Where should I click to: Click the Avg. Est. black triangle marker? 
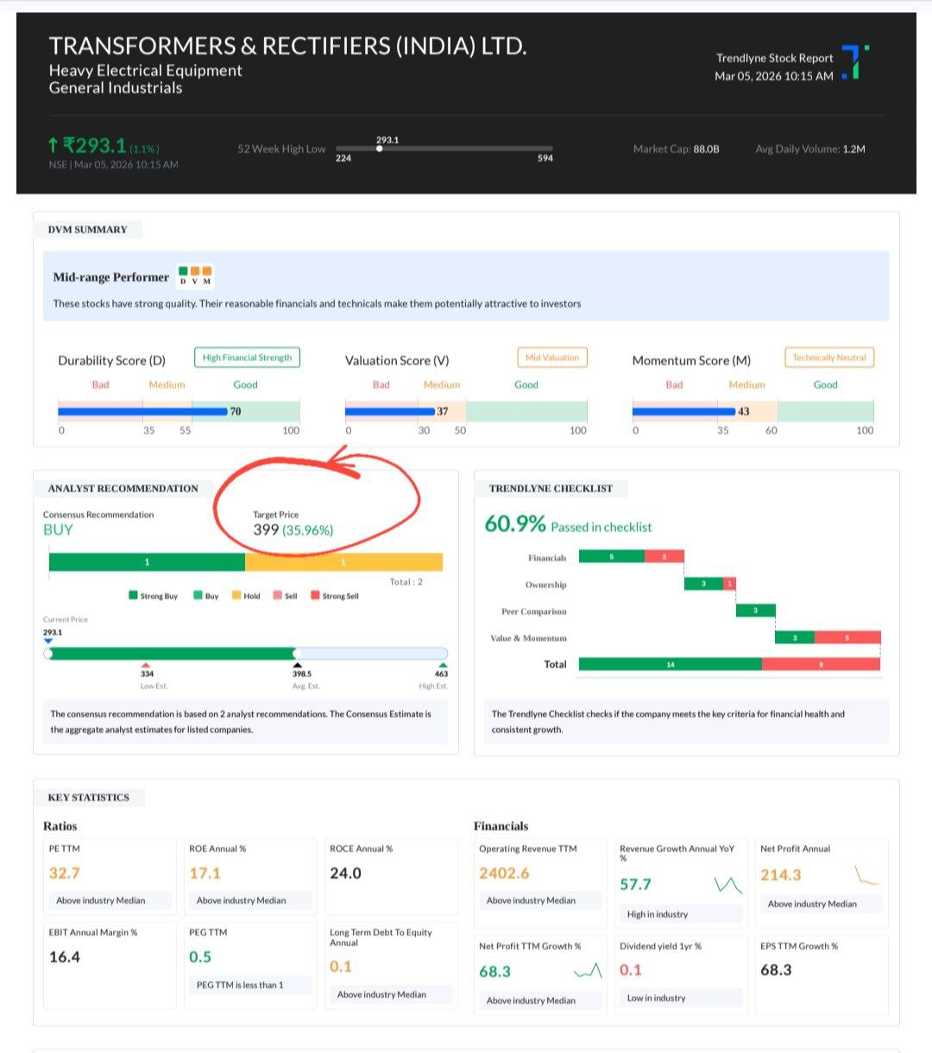point(298,665)
